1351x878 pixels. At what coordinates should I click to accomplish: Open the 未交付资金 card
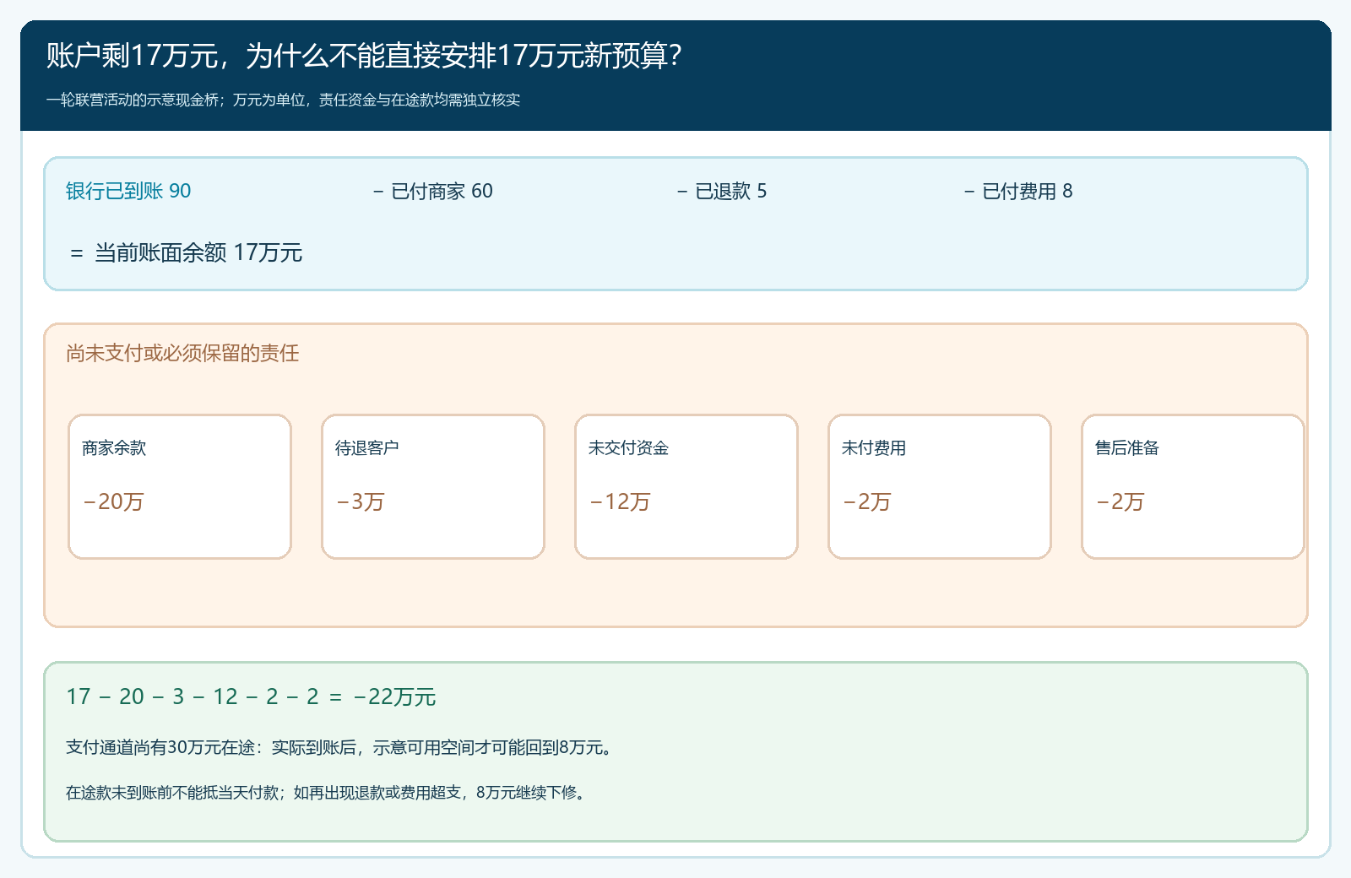(x=686, y=486)
